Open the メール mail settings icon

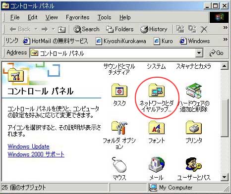pos(156,165)
